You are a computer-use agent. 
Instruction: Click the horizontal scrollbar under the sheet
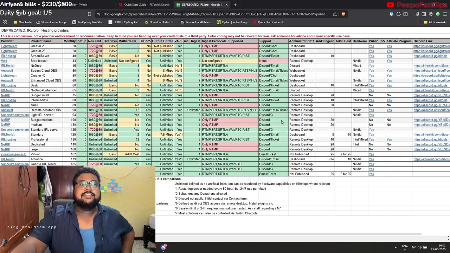click(x=288, y=234)
